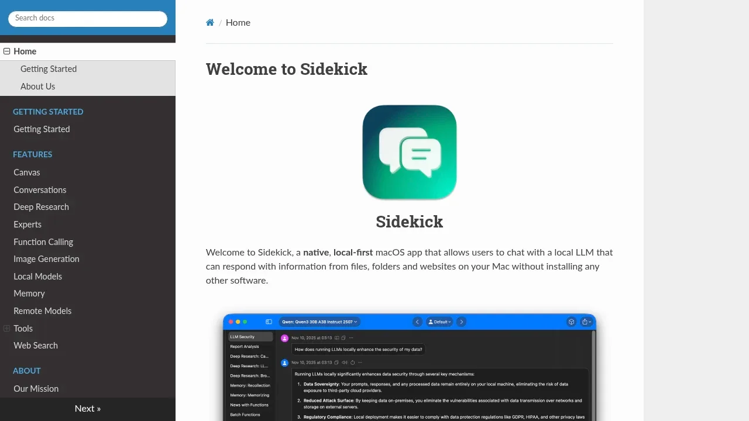This screenshot has width=749, height=421.
Task: Click the "ABOUT" sidebar section caption
Action: (x=27, y=371)
